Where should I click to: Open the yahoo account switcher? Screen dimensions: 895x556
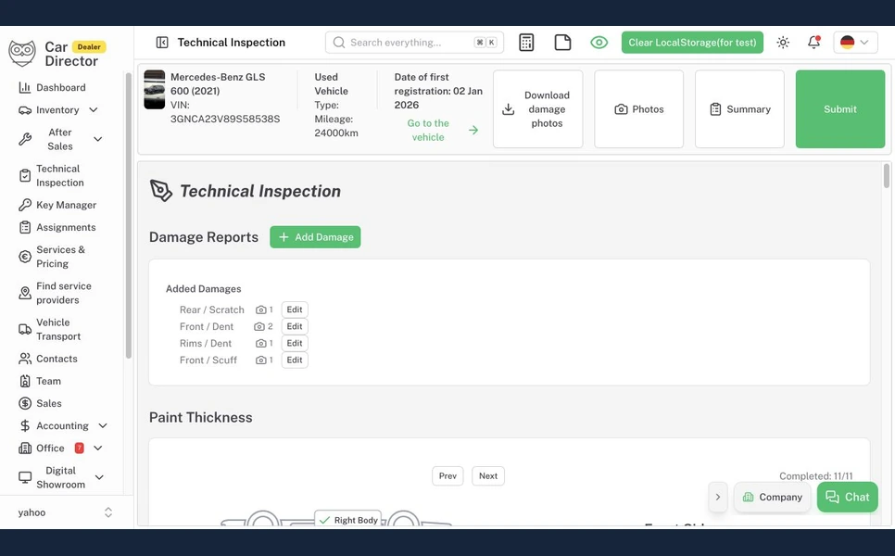[66, 512]
